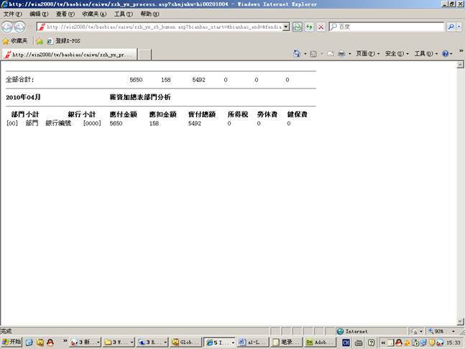This screenshot has width=465, height=349.
Task: Click the Stop loading icon
Action: tap(321, 27)
